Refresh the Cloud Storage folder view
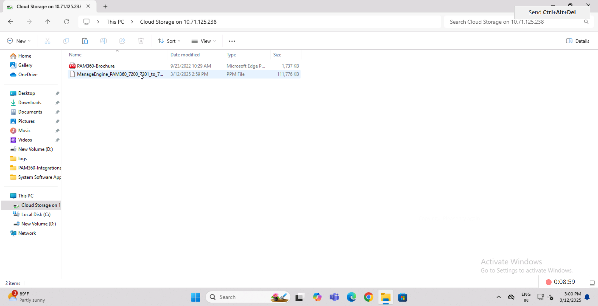598x306 pixels. (x=66, y=22)
